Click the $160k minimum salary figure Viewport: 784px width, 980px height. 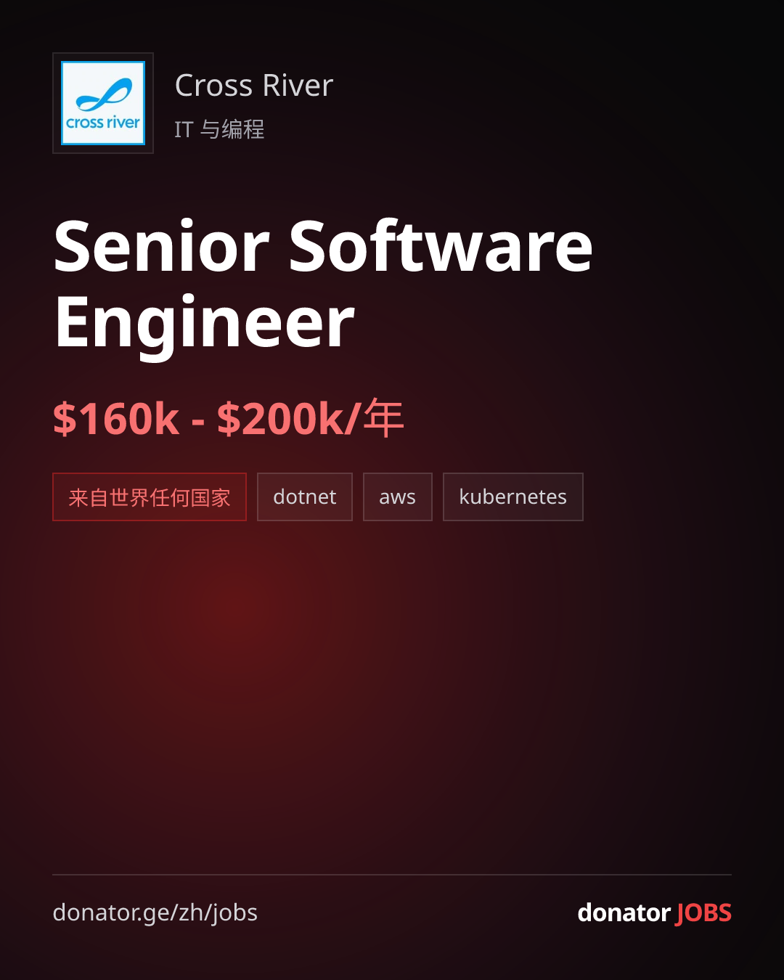[116, 420]
